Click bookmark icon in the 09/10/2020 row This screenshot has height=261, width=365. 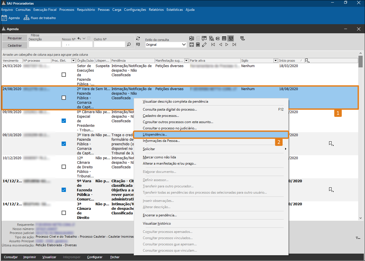coord(331,144)
